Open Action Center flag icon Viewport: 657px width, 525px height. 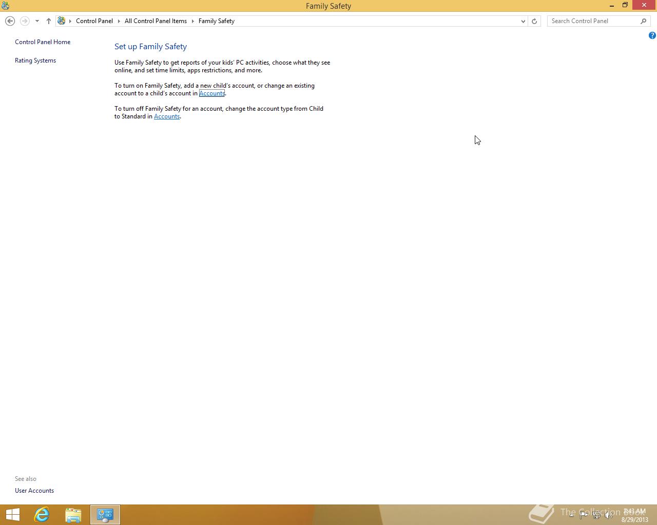584,515
